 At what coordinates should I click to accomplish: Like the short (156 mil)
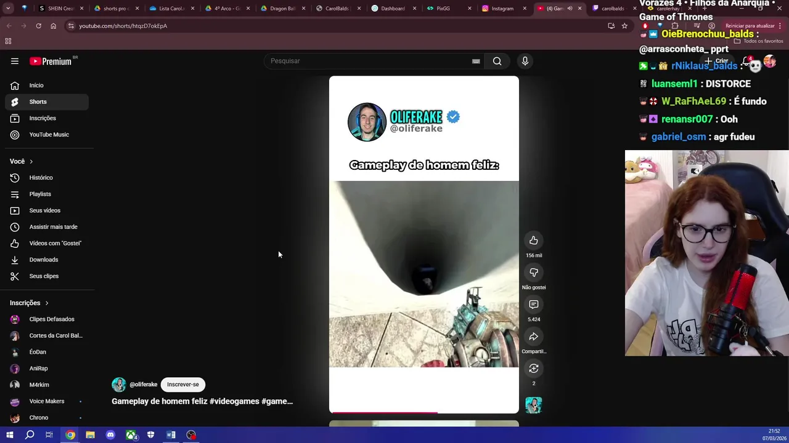click(534, 241)
